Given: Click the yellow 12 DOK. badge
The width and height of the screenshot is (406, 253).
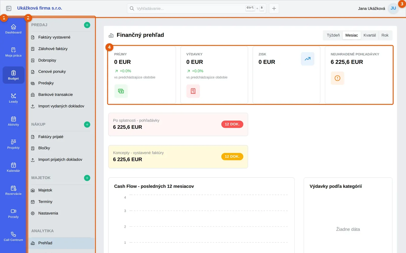Looking at the screenshot, I should coord(232,157).
